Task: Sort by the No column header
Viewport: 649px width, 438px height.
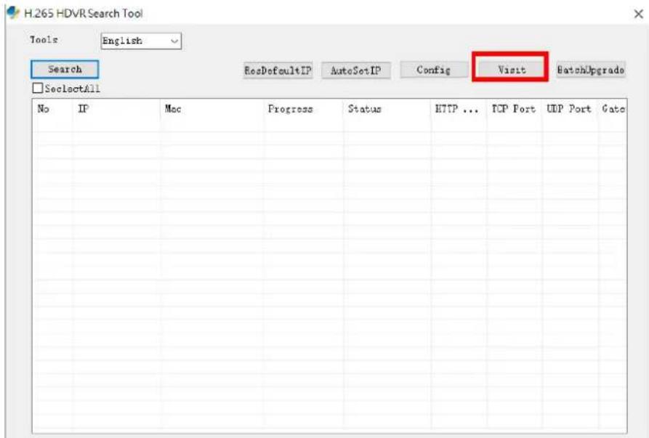Action: click(x=53, y=109)
